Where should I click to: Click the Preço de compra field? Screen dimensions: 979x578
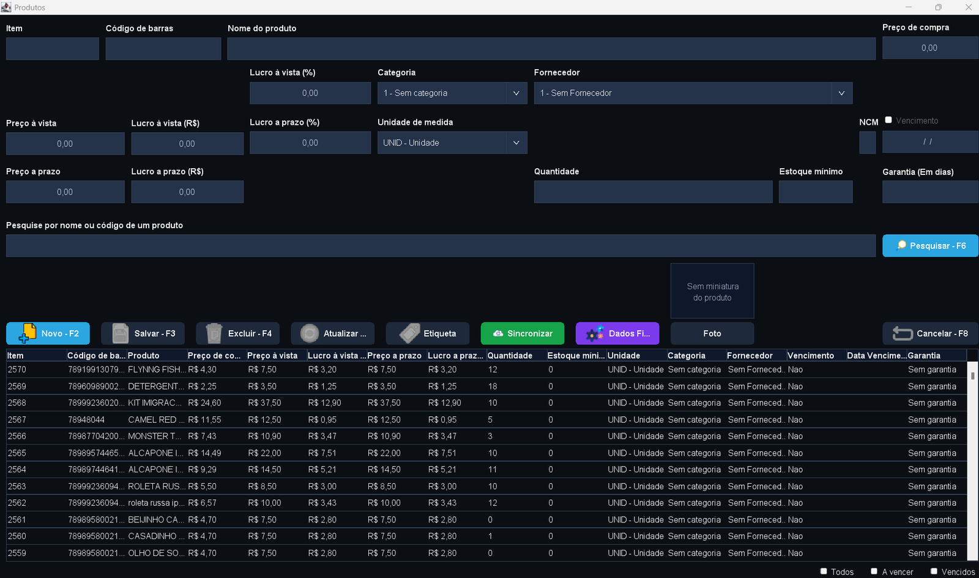pos(930,48)
